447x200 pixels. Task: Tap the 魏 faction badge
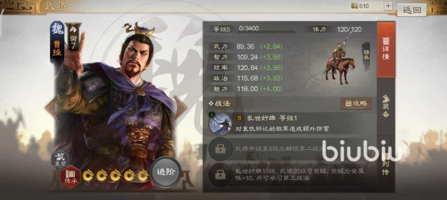(x=57, y=29)
